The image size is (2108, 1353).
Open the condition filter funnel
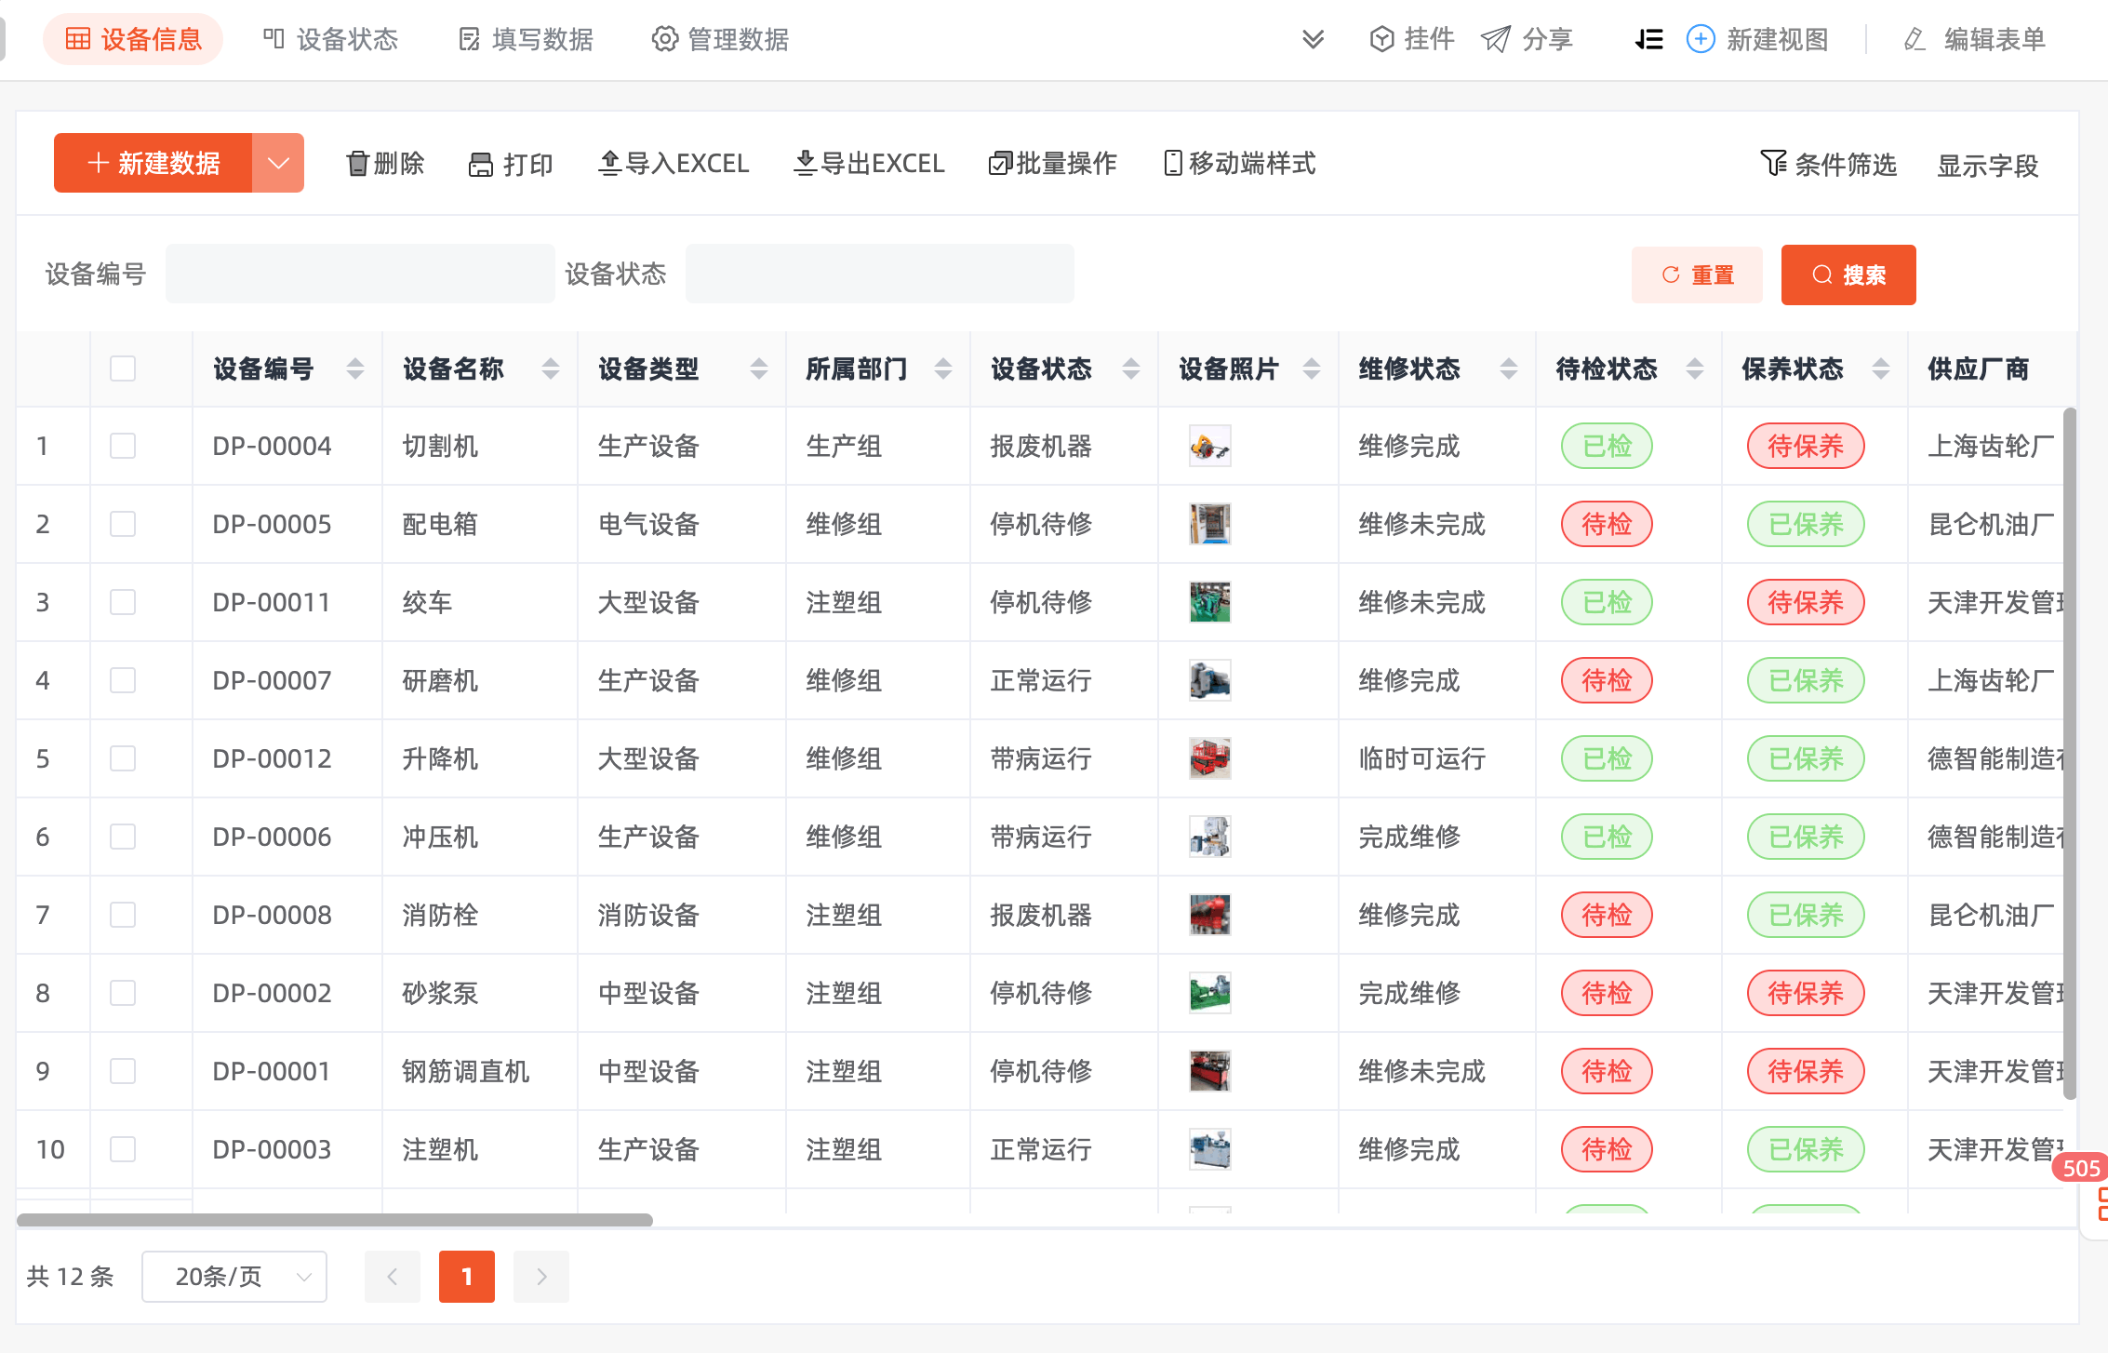[1773, 164]
